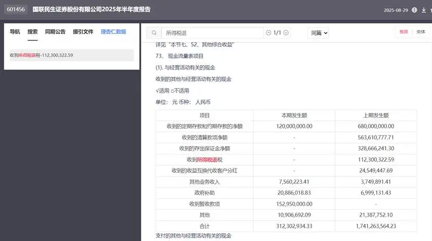Screen dimensions: 432x241
Task: Go to next search match arrow
Action: point(286,33)
